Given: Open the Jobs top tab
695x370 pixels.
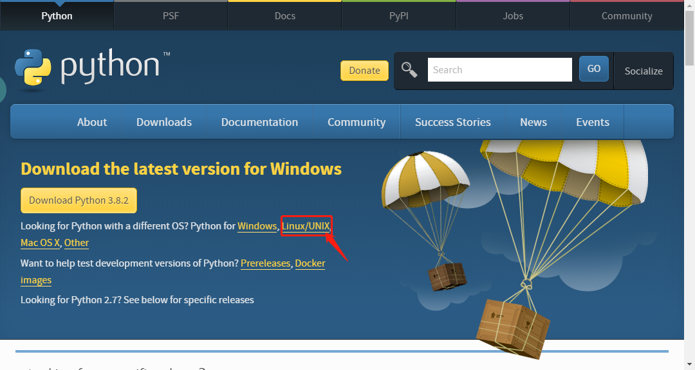Looking at the screenshot, I should pos(513,16).
